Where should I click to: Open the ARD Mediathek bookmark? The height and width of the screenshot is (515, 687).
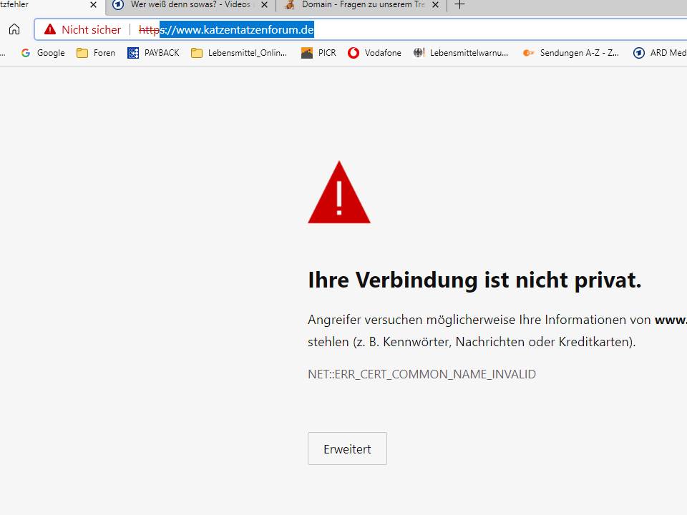660,53
